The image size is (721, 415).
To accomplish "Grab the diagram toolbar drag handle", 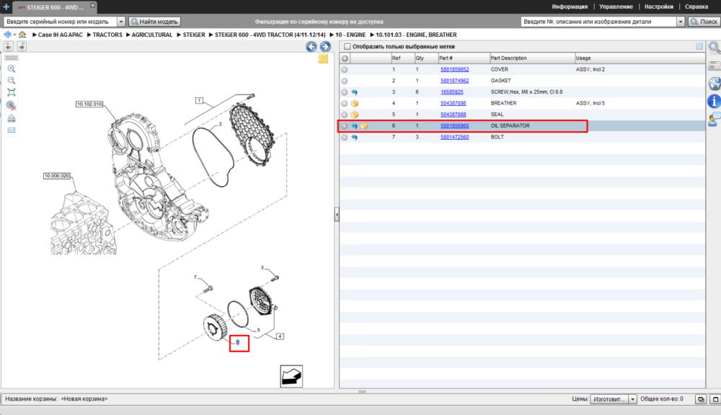I will point(12,58).
